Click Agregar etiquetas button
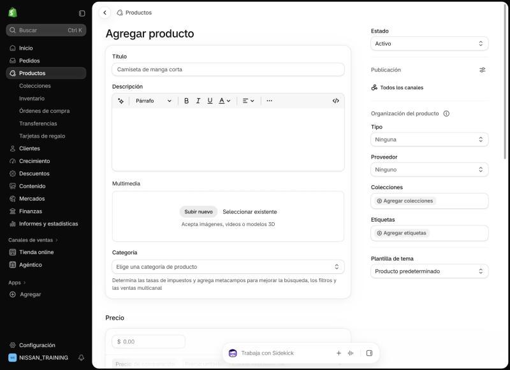The image size is (510, 370). (x=402, y=233)
